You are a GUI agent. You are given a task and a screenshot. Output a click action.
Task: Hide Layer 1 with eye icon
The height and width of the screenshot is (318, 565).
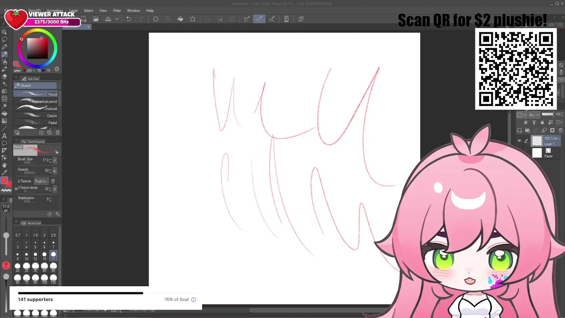pos(519,141)
